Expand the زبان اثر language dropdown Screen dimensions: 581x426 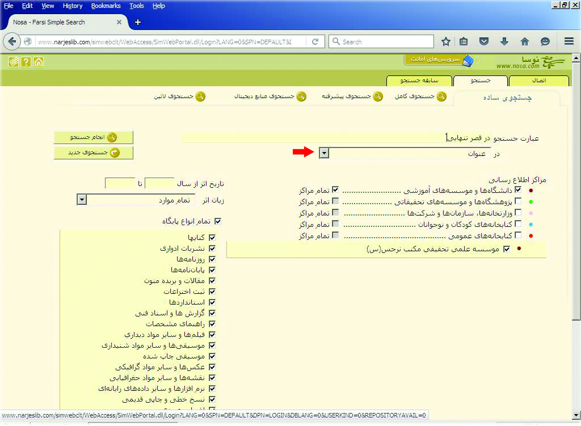click(82, 200)
